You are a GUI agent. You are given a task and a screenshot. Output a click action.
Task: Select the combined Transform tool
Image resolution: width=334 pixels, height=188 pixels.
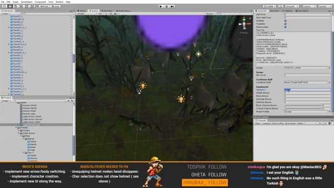click(32, 6)
